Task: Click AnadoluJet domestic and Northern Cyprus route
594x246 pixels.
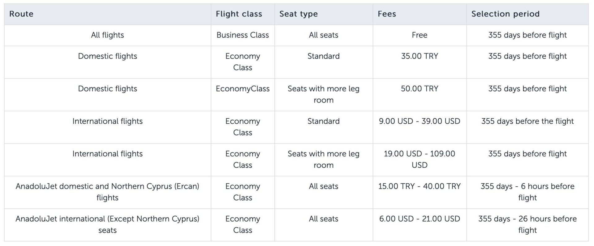Action: 107,192
